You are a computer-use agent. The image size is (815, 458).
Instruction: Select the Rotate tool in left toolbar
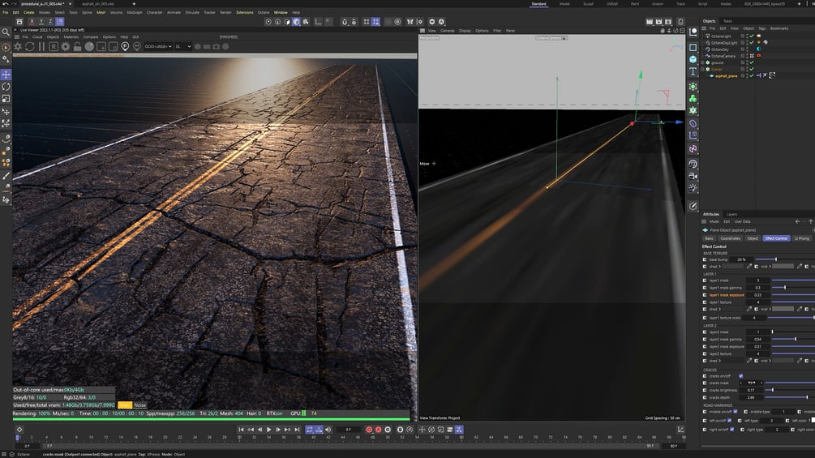coord(6,86)
